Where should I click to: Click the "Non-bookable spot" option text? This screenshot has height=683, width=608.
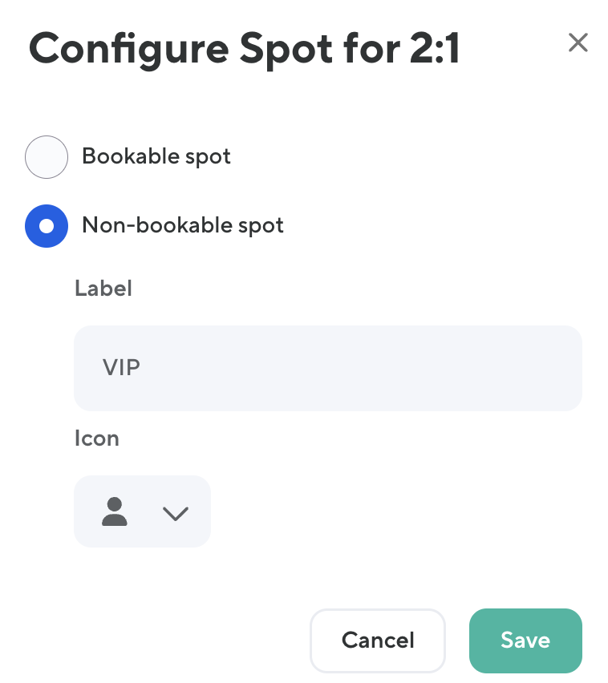(x=183, y=226)
